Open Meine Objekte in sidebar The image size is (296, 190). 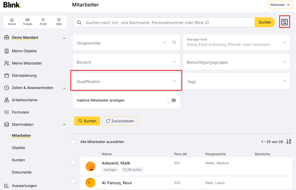pos(24,51)
